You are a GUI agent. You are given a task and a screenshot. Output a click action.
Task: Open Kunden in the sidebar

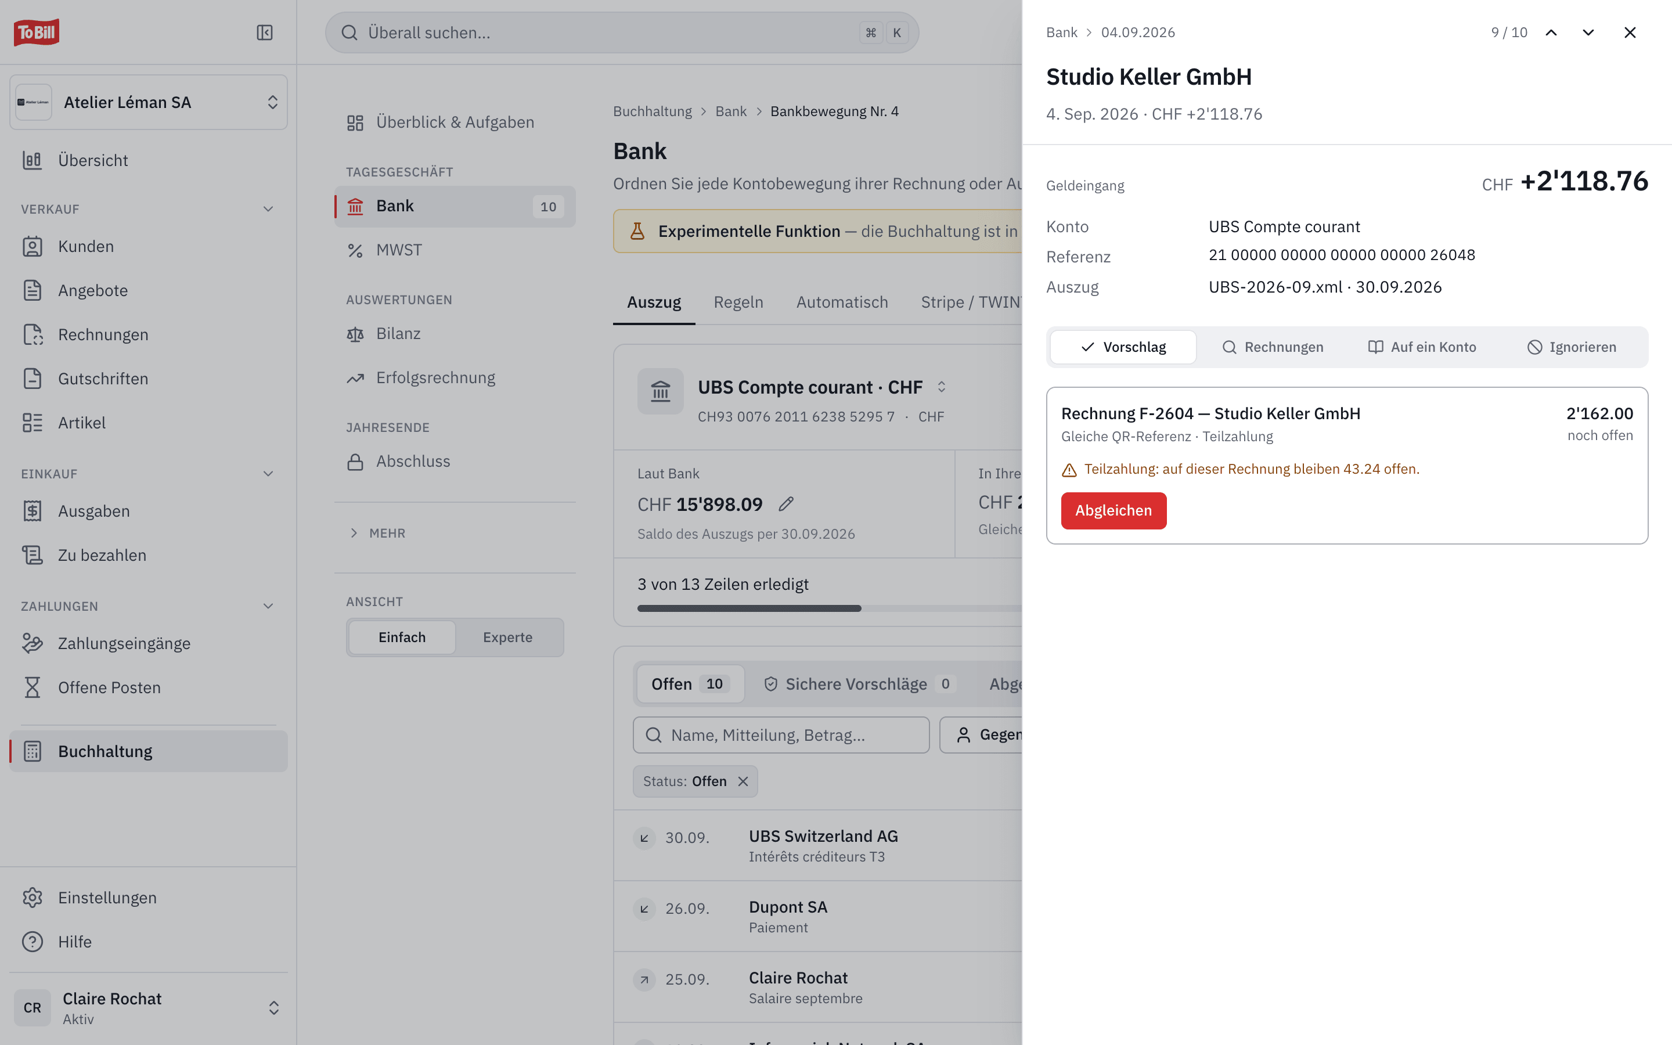(x=149, y=246)
